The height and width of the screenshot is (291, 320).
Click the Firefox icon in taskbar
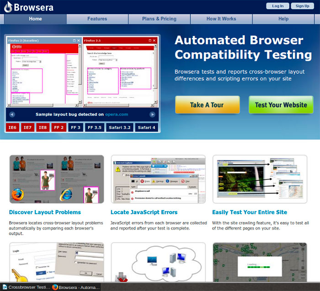(55, 287)
